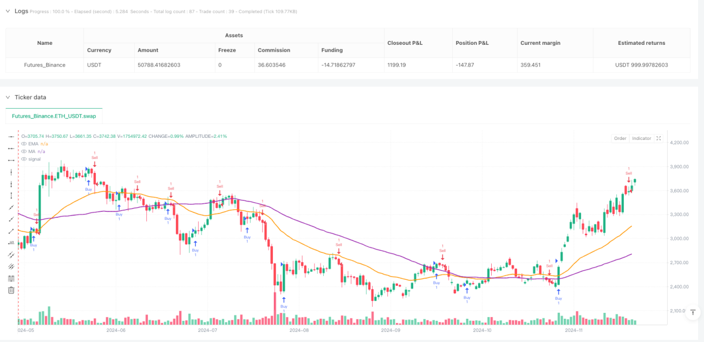Viewport: 704px width, 342px height.
Task: Click the Estimated returns column header
Action: click(x=641, y=43)
